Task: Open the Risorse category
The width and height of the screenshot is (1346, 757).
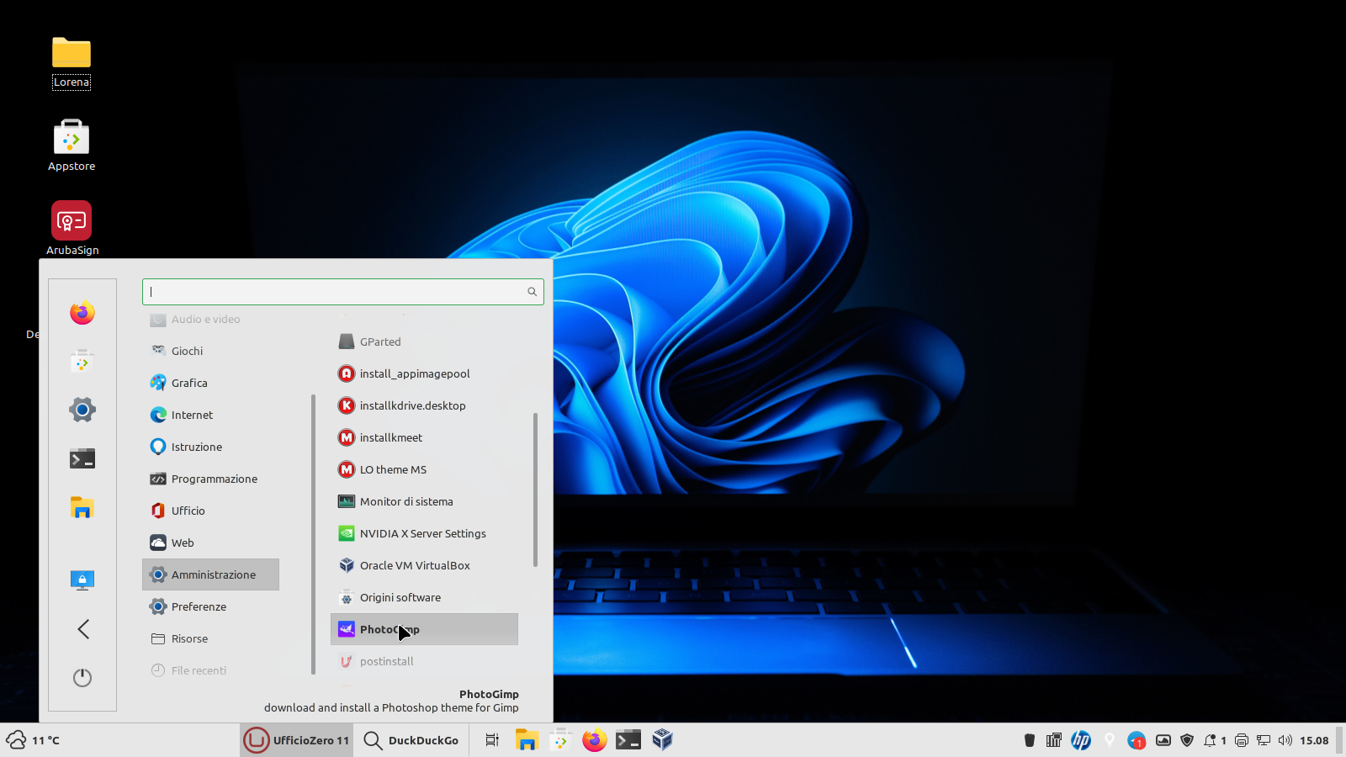Action: [210, 638]
